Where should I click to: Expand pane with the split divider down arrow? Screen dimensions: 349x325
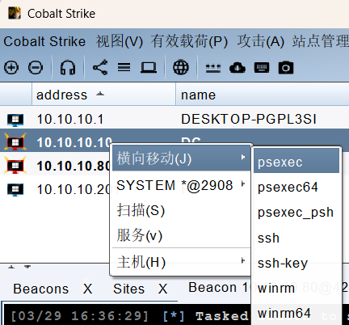pyautogui.click(x=27, y=267)
